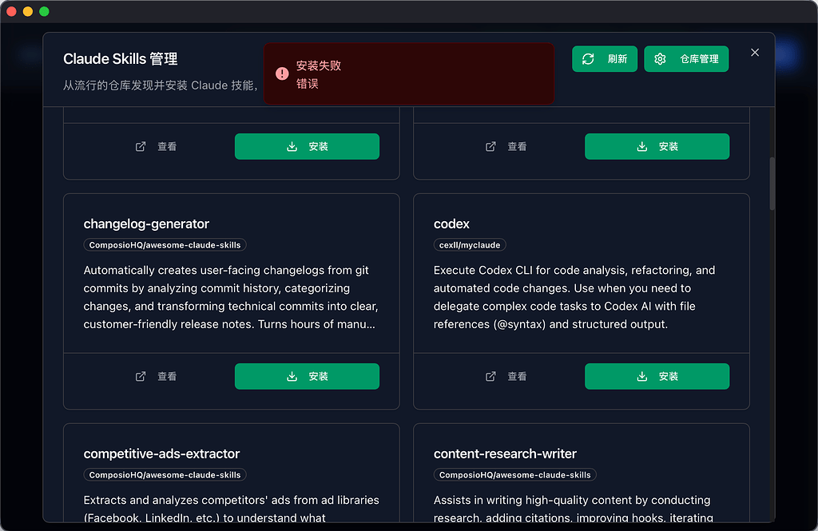Open 仓库管理 repository settings
The width and height of the screenshot is (818, 531).
686,59
